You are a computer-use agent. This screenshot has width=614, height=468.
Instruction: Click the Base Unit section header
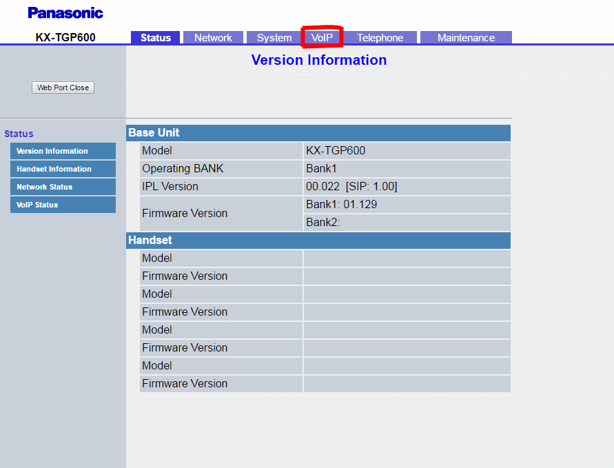pyautogui.click(x=318, y=133)
